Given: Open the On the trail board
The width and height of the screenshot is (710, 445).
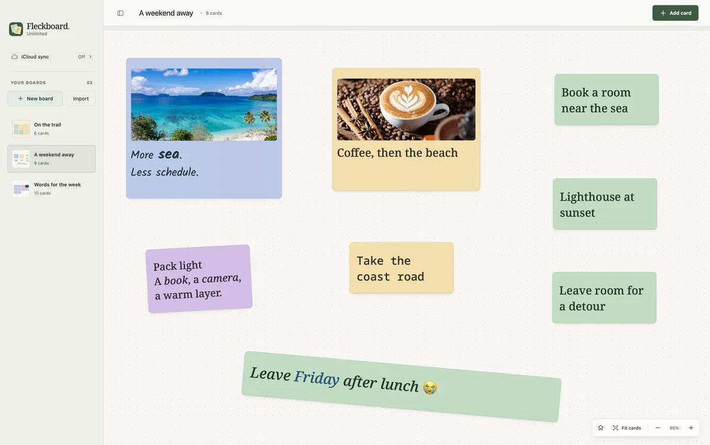Looking at the screenshot, I should point(51,129).
